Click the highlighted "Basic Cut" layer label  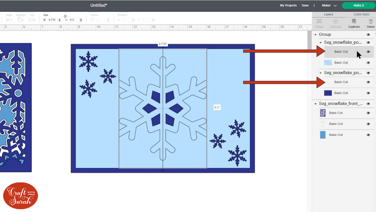click(341, 52)
